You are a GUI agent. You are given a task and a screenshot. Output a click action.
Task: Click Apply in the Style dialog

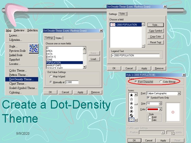[163, 140]
